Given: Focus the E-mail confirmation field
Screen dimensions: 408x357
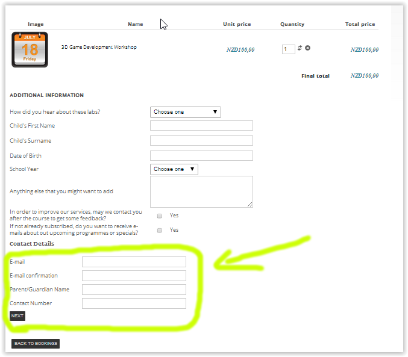Looking at the screenshot, I should coord(134,276).
